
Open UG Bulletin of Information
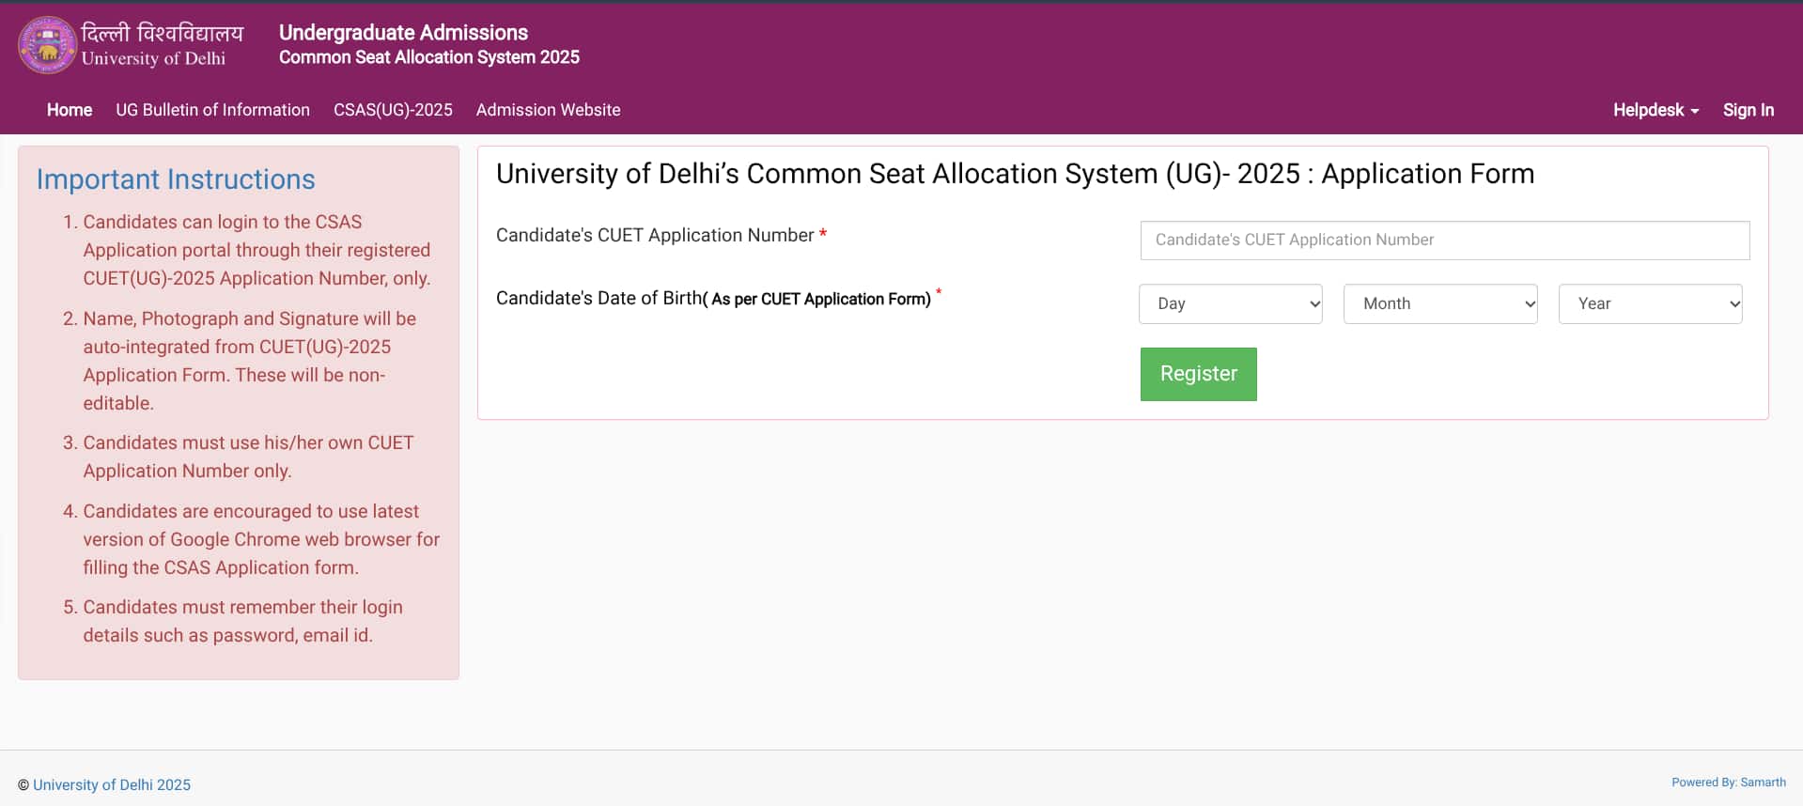click(212, 110)
